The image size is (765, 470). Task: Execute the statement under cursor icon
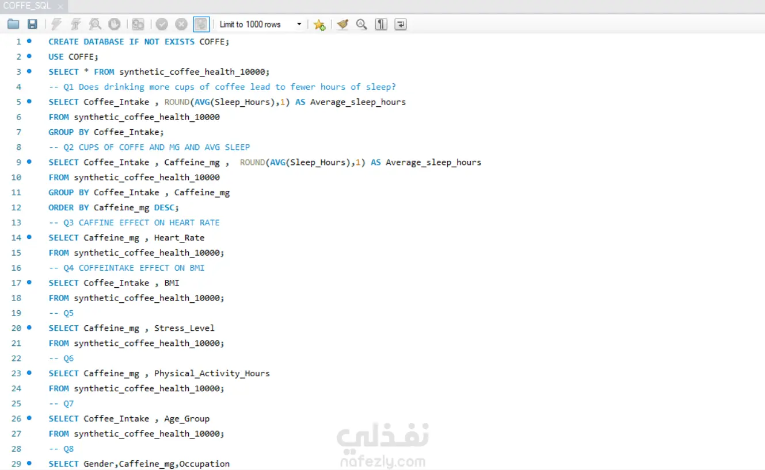75,24
